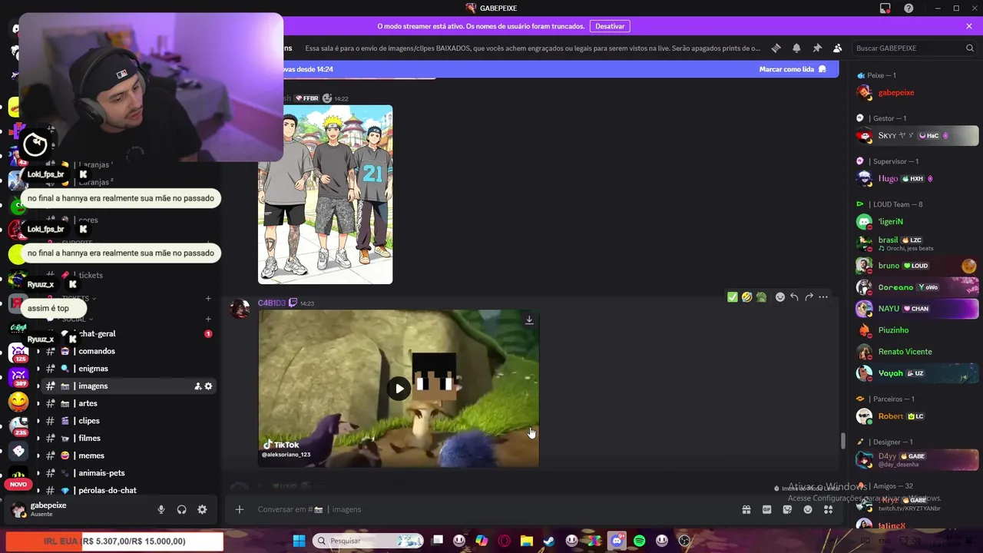Open the pérolas-do-chat channel

click(127, 490)
